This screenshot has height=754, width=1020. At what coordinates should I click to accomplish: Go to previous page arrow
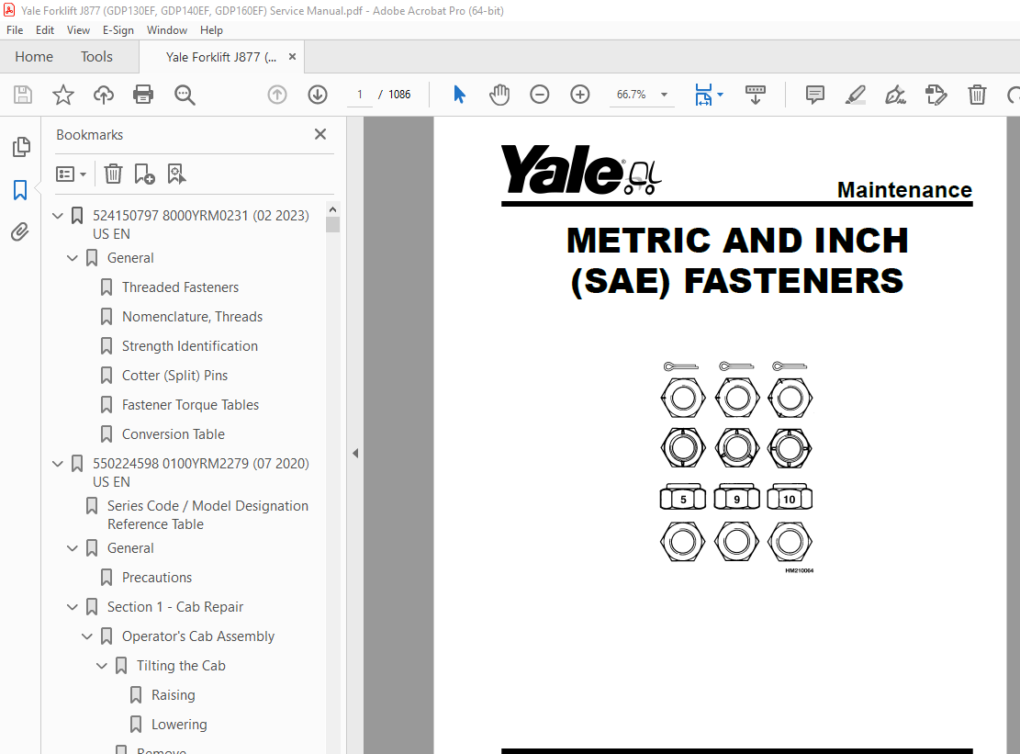(277, 95)
